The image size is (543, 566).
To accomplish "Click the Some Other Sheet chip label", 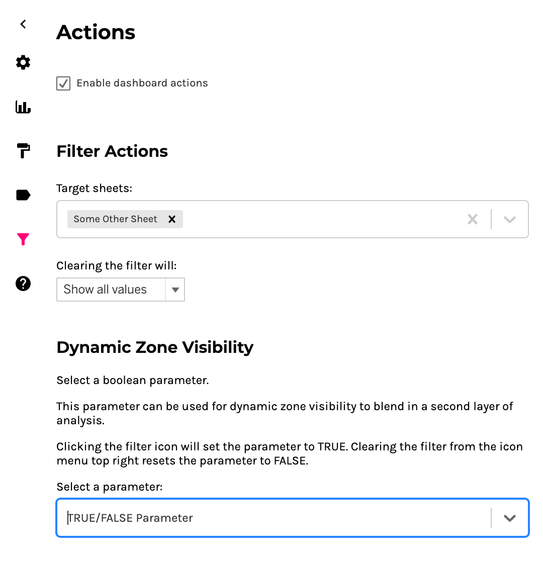I will tap(116, 219).
